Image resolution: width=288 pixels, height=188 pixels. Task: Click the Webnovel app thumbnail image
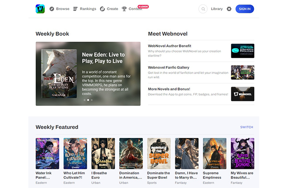pos(243,94)
